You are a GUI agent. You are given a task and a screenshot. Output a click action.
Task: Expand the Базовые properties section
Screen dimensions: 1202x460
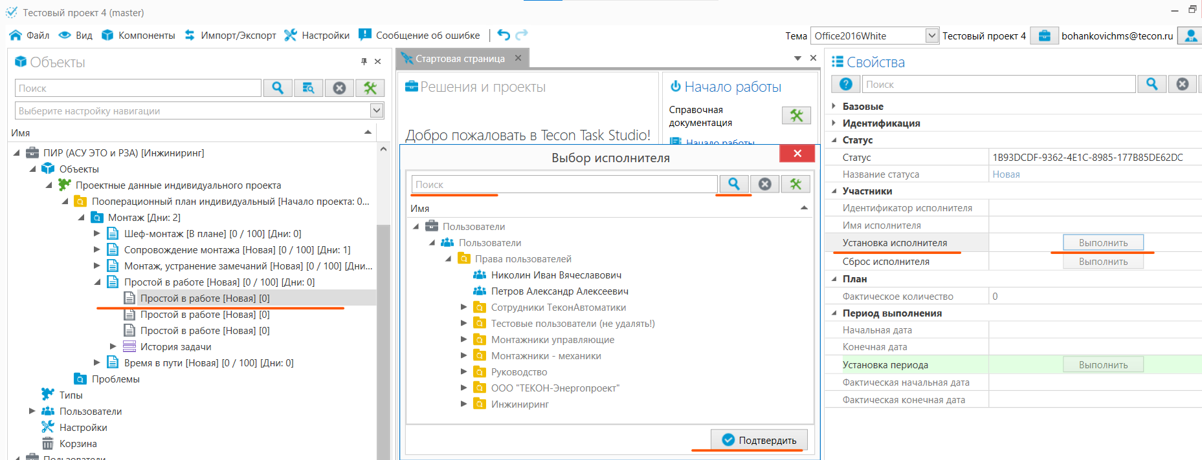click(834, 106)
